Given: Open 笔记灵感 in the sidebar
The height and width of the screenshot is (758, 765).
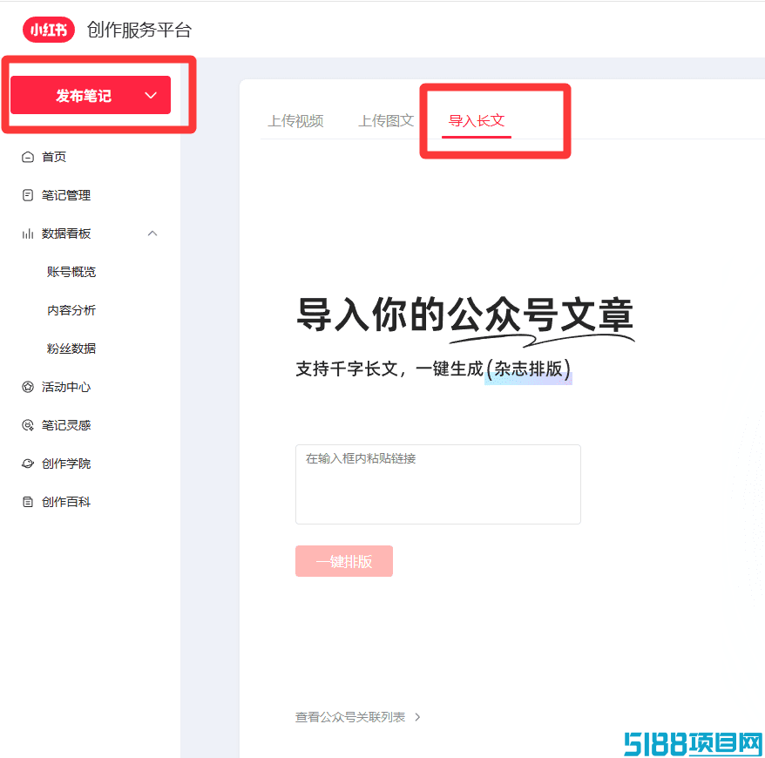Looking at the screenshot, I should tap(66, 425).
